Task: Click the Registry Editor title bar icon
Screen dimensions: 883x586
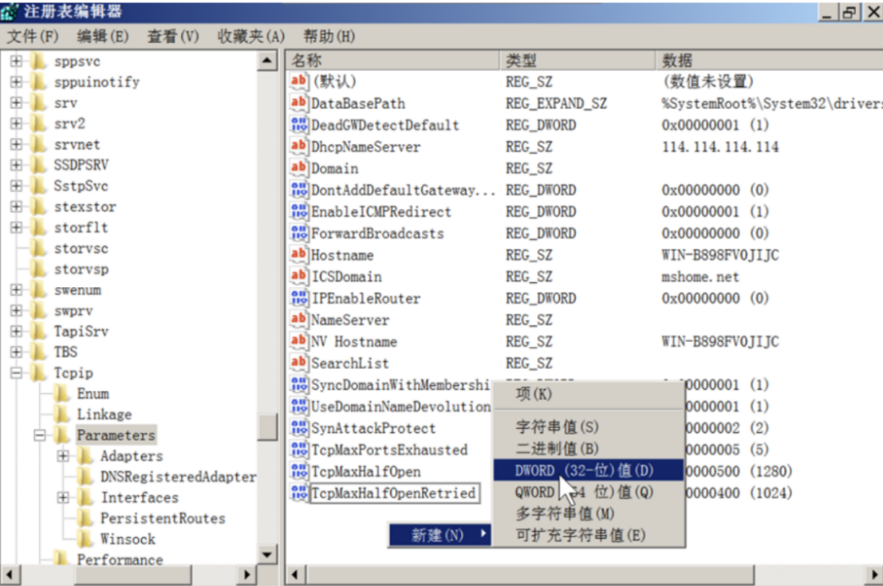Action: (10, 10)
